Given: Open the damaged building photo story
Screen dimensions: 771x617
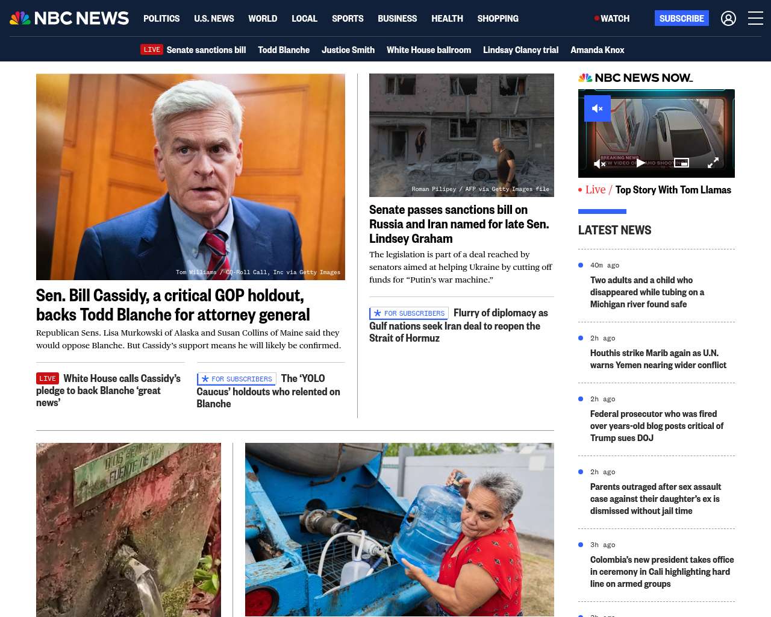Looking at the screenshot, I should tap(461, 135).
